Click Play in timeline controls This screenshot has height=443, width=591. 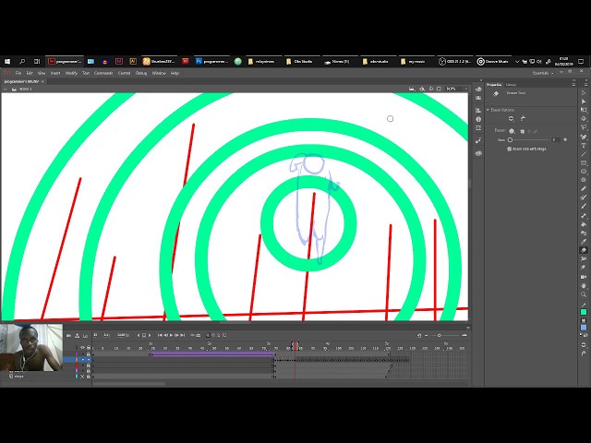point(172,335)
